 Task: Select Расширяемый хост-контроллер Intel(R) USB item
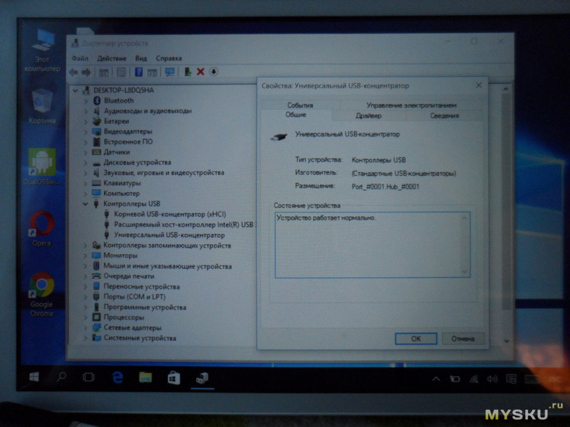185,225
